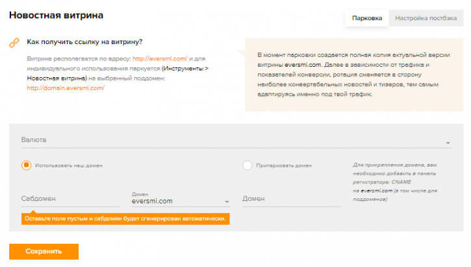Switch to the «Парковка» tab
The height and width of the screenshot is (267, 471).
[x=367, y=18]
